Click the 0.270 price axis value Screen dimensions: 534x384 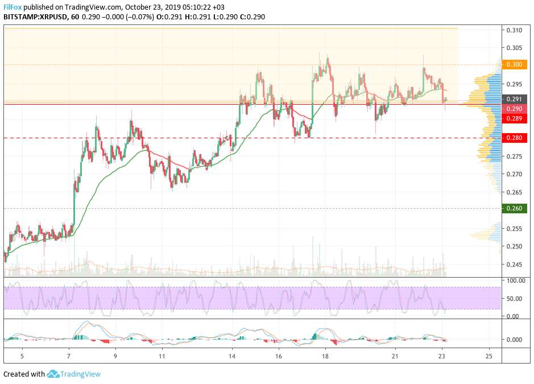coord(514,174)
